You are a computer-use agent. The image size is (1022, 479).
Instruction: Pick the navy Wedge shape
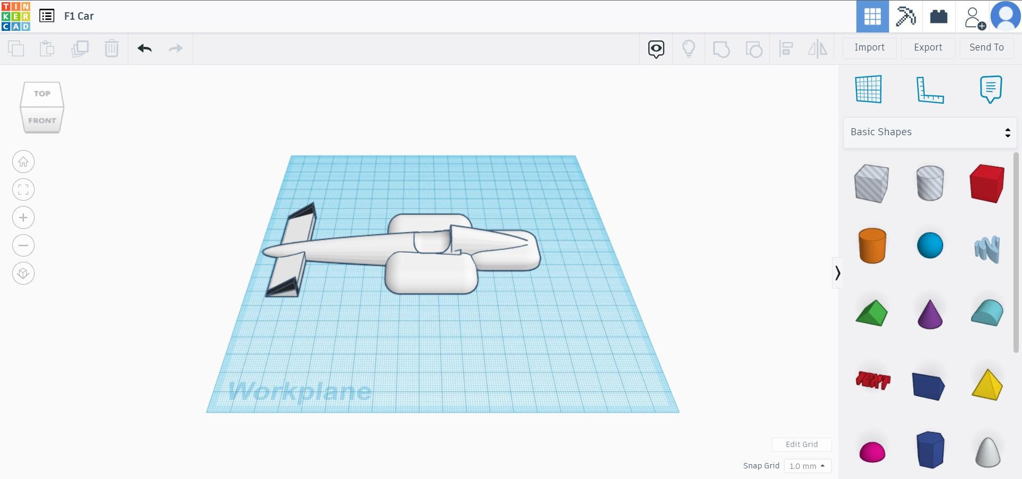pyautogui.click(x=928, y=386)
